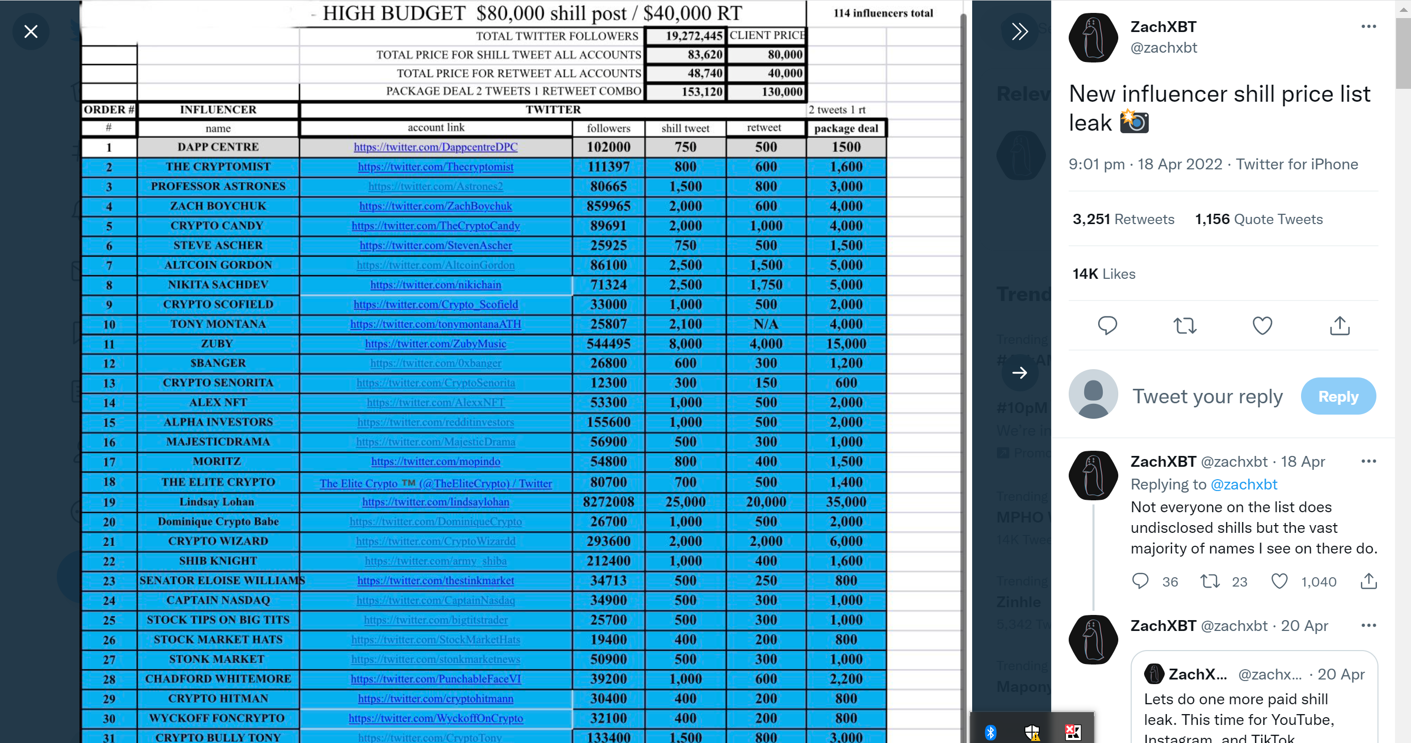Screen dimensions: 1411x743
Task: Click ZachXBT avatar on 18 Apr reply
Action: 1093,476
